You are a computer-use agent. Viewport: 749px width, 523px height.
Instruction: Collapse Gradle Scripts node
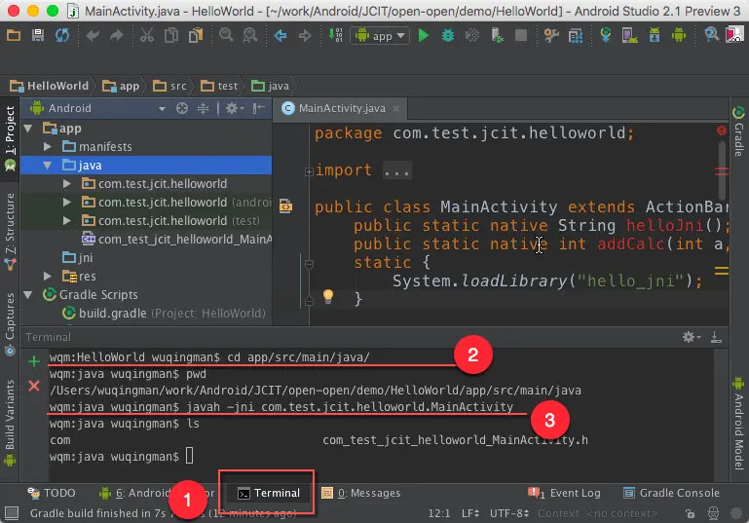pyautogui.click(x=28, y=295)
